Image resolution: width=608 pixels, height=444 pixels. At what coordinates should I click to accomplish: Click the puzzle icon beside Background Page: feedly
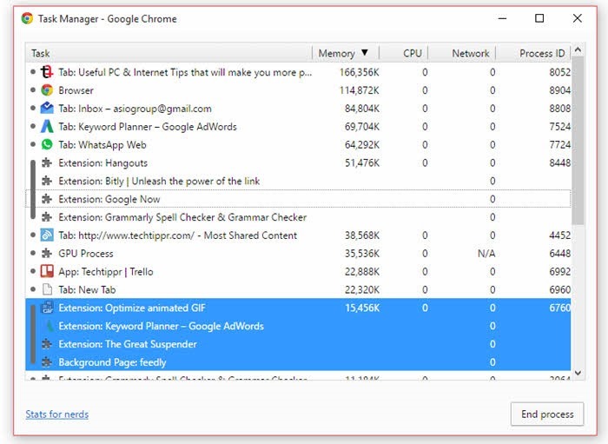(47, 362)
